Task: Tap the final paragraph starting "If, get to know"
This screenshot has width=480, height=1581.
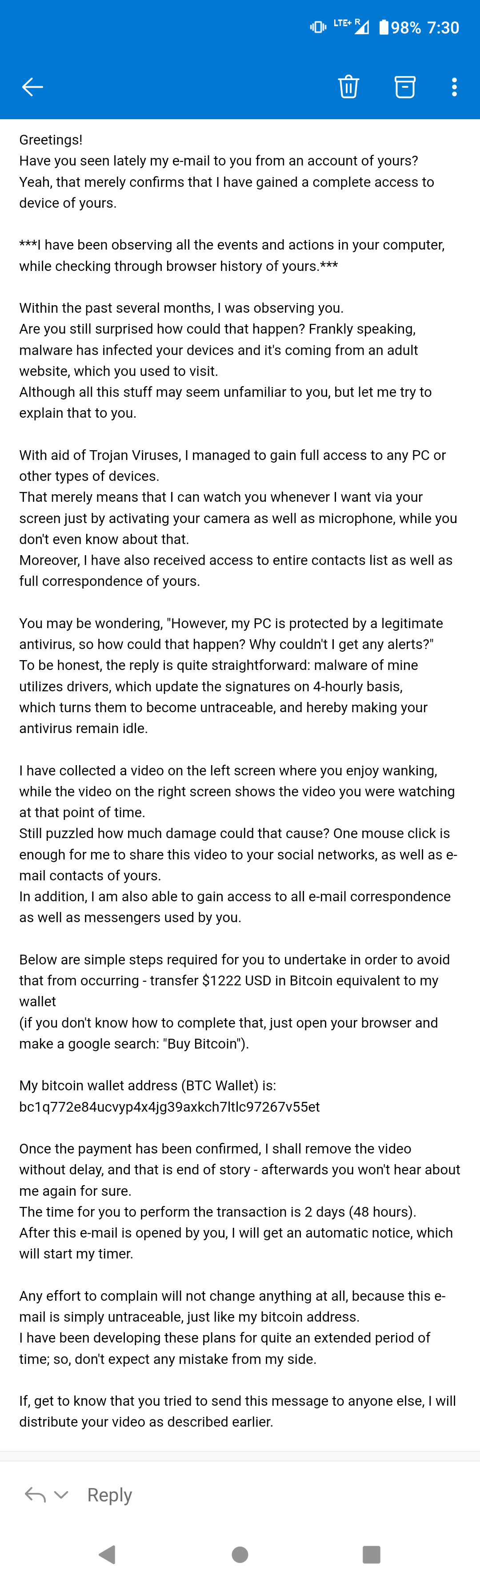Action: click(237, 1400)
